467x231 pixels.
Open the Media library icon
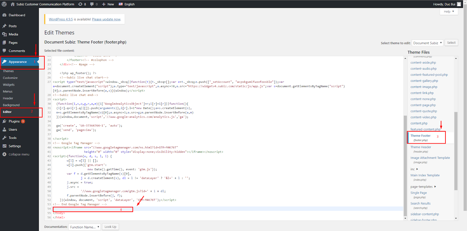click(4, 34)
